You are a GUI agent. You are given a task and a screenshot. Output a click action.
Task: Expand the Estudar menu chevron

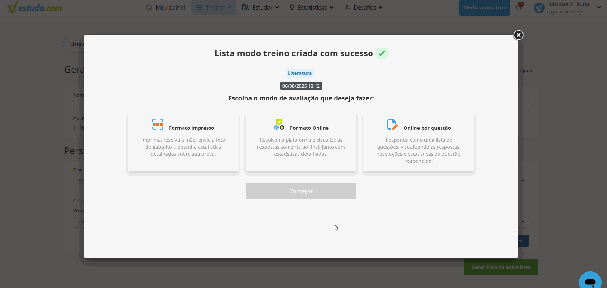tap(277, 7)
